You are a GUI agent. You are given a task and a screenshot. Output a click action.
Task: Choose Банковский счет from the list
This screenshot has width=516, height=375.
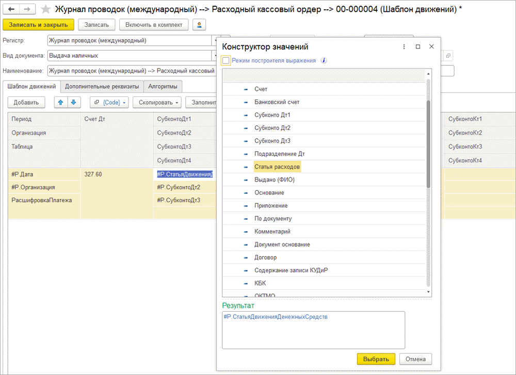(x=277, y=102)
